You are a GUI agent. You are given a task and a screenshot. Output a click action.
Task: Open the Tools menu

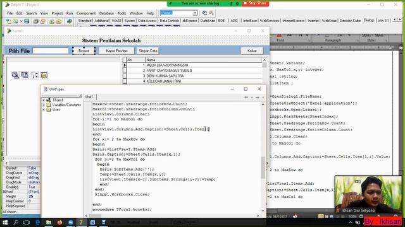pos(121,13)
